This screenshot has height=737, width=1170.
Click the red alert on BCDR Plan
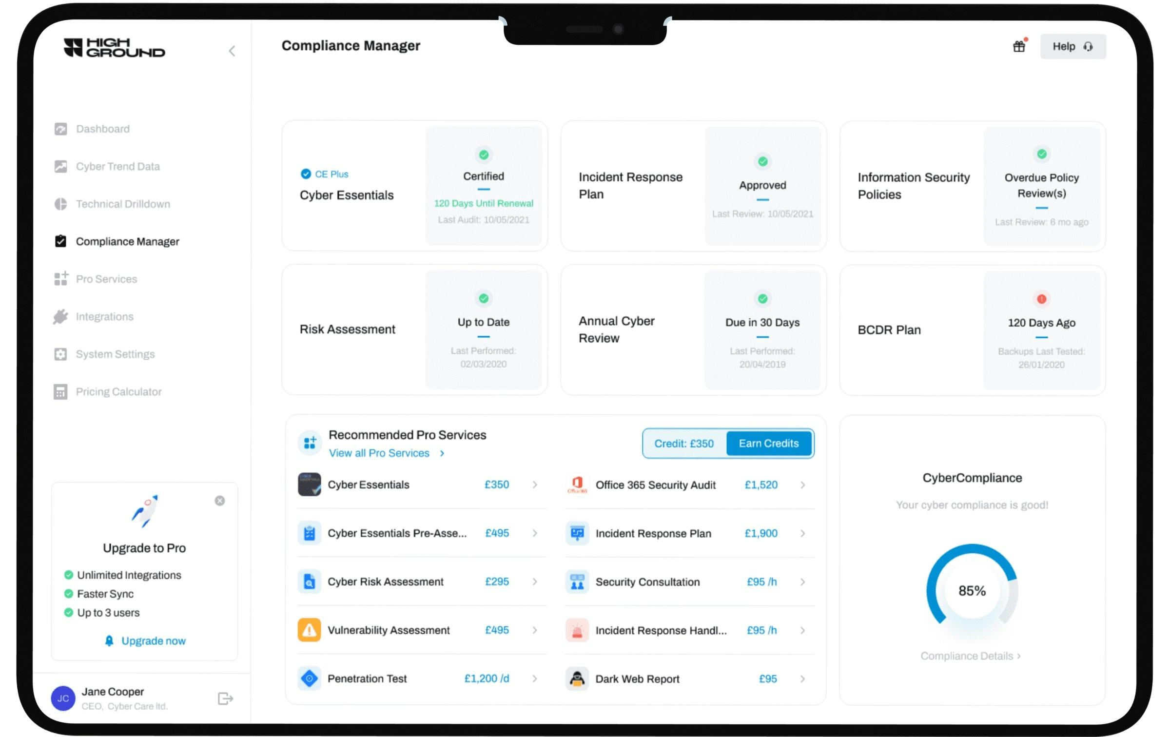1042,298
